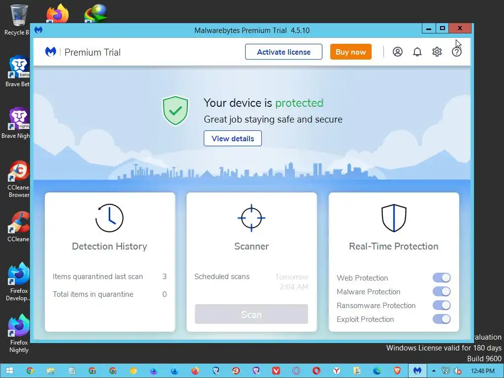This screenshot has width=504, height=378.
Task: Toggle Web Protection switch
Action: pyautogui.click(x=441, y=278)
